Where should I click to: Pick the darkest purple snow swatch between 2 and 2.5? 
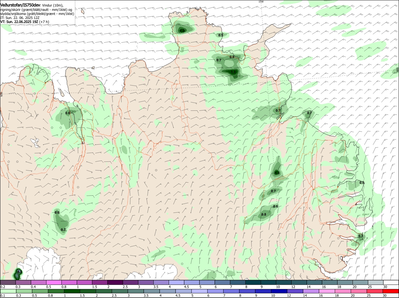pyautogui.click(x=115, y=282)
